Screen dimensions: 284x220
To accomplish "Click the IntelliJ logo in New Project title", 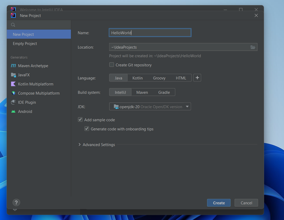I will pyautogui.click(x=13, y=15).
